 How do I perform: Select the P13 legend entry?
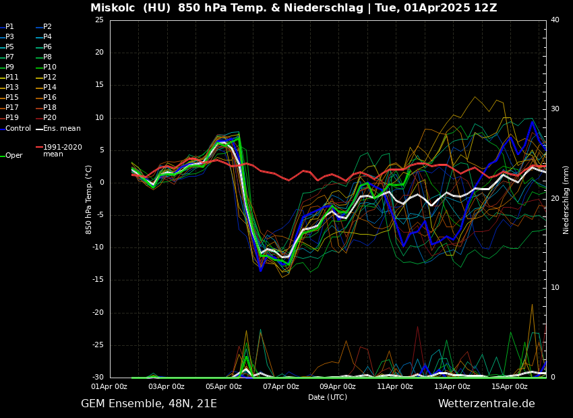(x=12, y=88)
